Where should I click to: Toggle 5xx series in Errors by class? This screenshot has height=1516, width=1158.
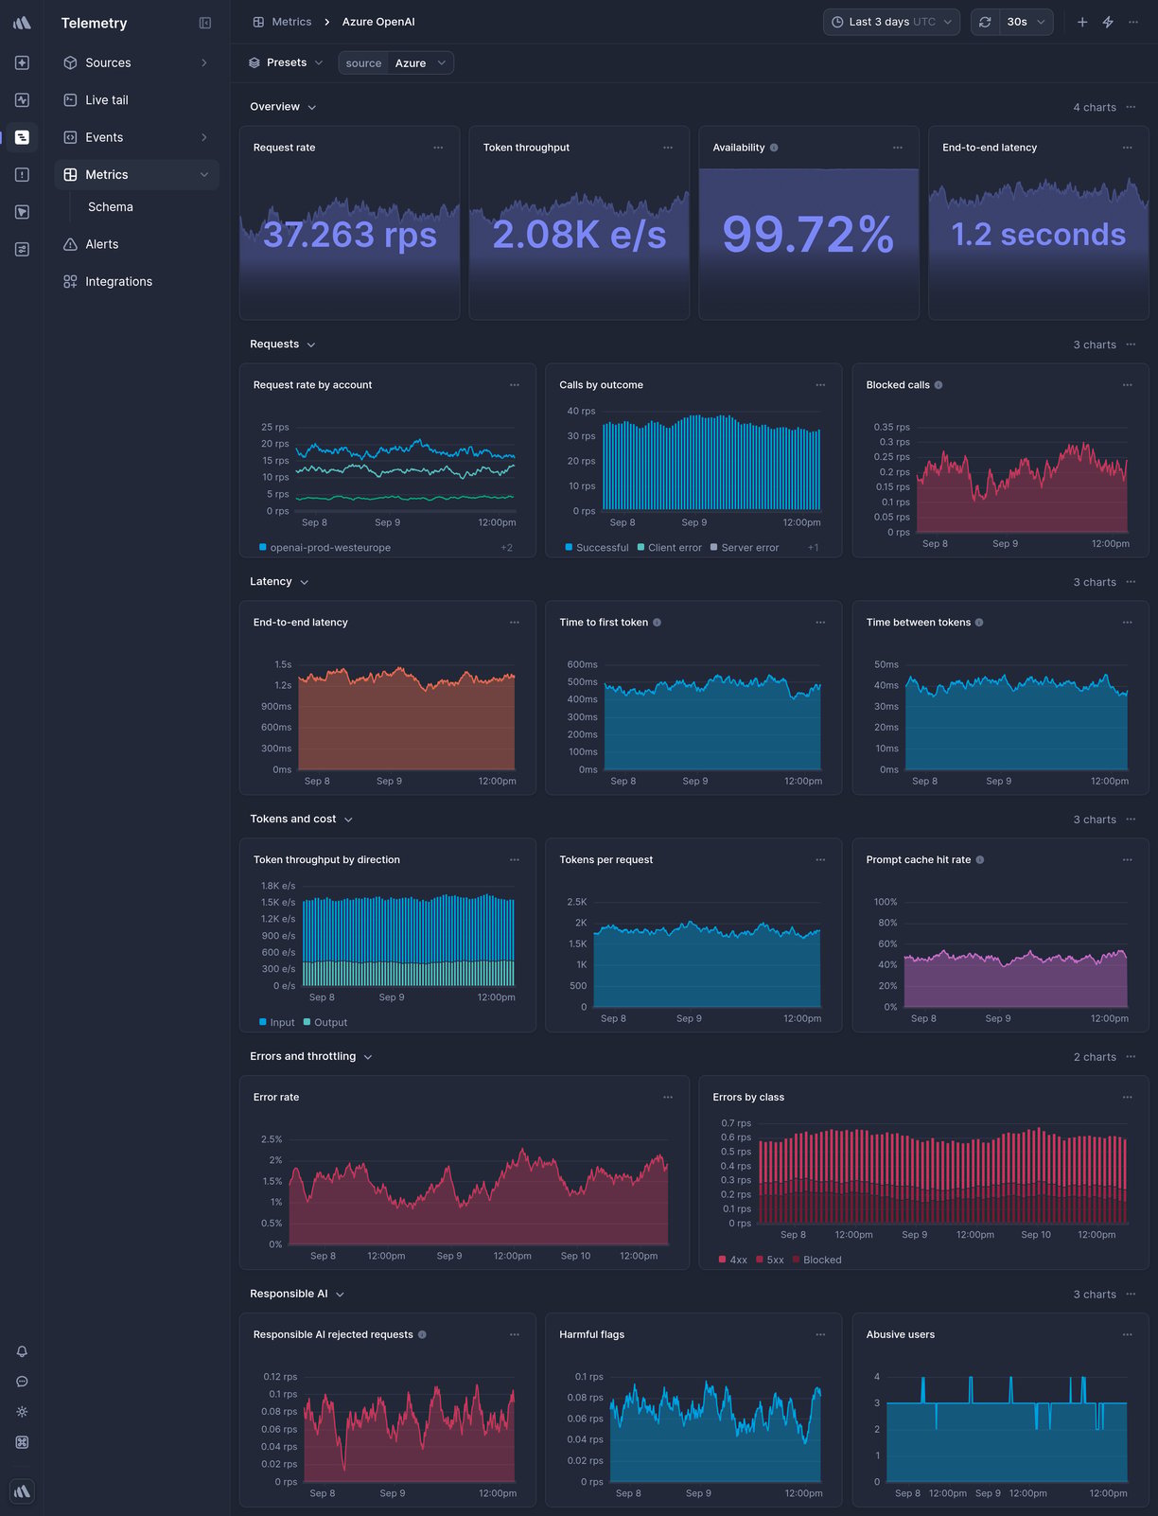pos(770,1260)
